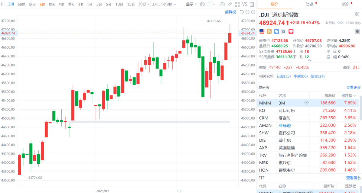Viewport: 362px width, 193px height.
Task: Open chart settings gear icon
Action: pos(202,4)
